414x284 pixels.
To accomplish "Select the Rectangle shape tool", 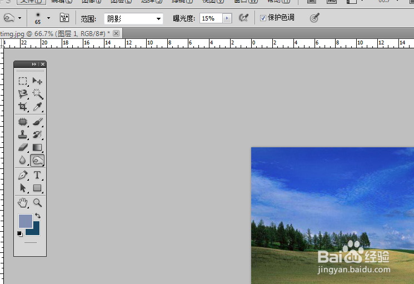I will 37,188.
